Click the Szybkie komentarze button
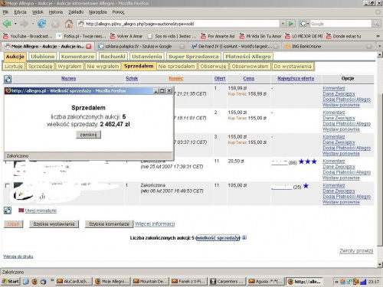The width and height of the screenshot is (383, 287). click(109, 224)
